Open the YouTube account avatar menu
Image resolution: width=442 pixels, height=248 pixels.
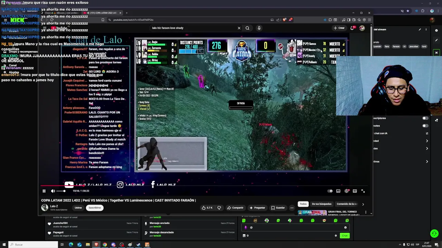pyautogui.click(x=362, y=28)
